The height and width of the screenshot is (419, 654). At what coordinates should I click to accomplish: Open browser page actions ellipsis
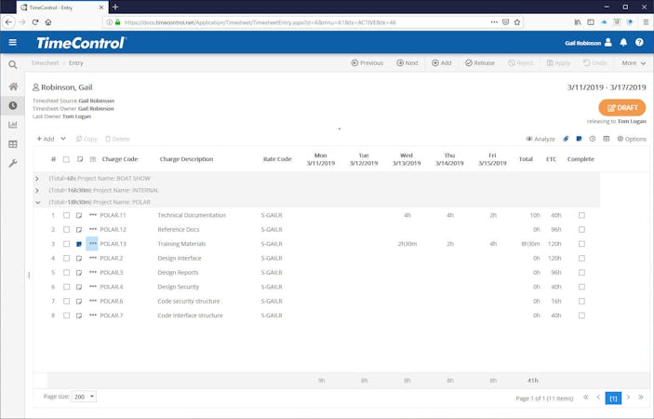(x=494, y=22)
